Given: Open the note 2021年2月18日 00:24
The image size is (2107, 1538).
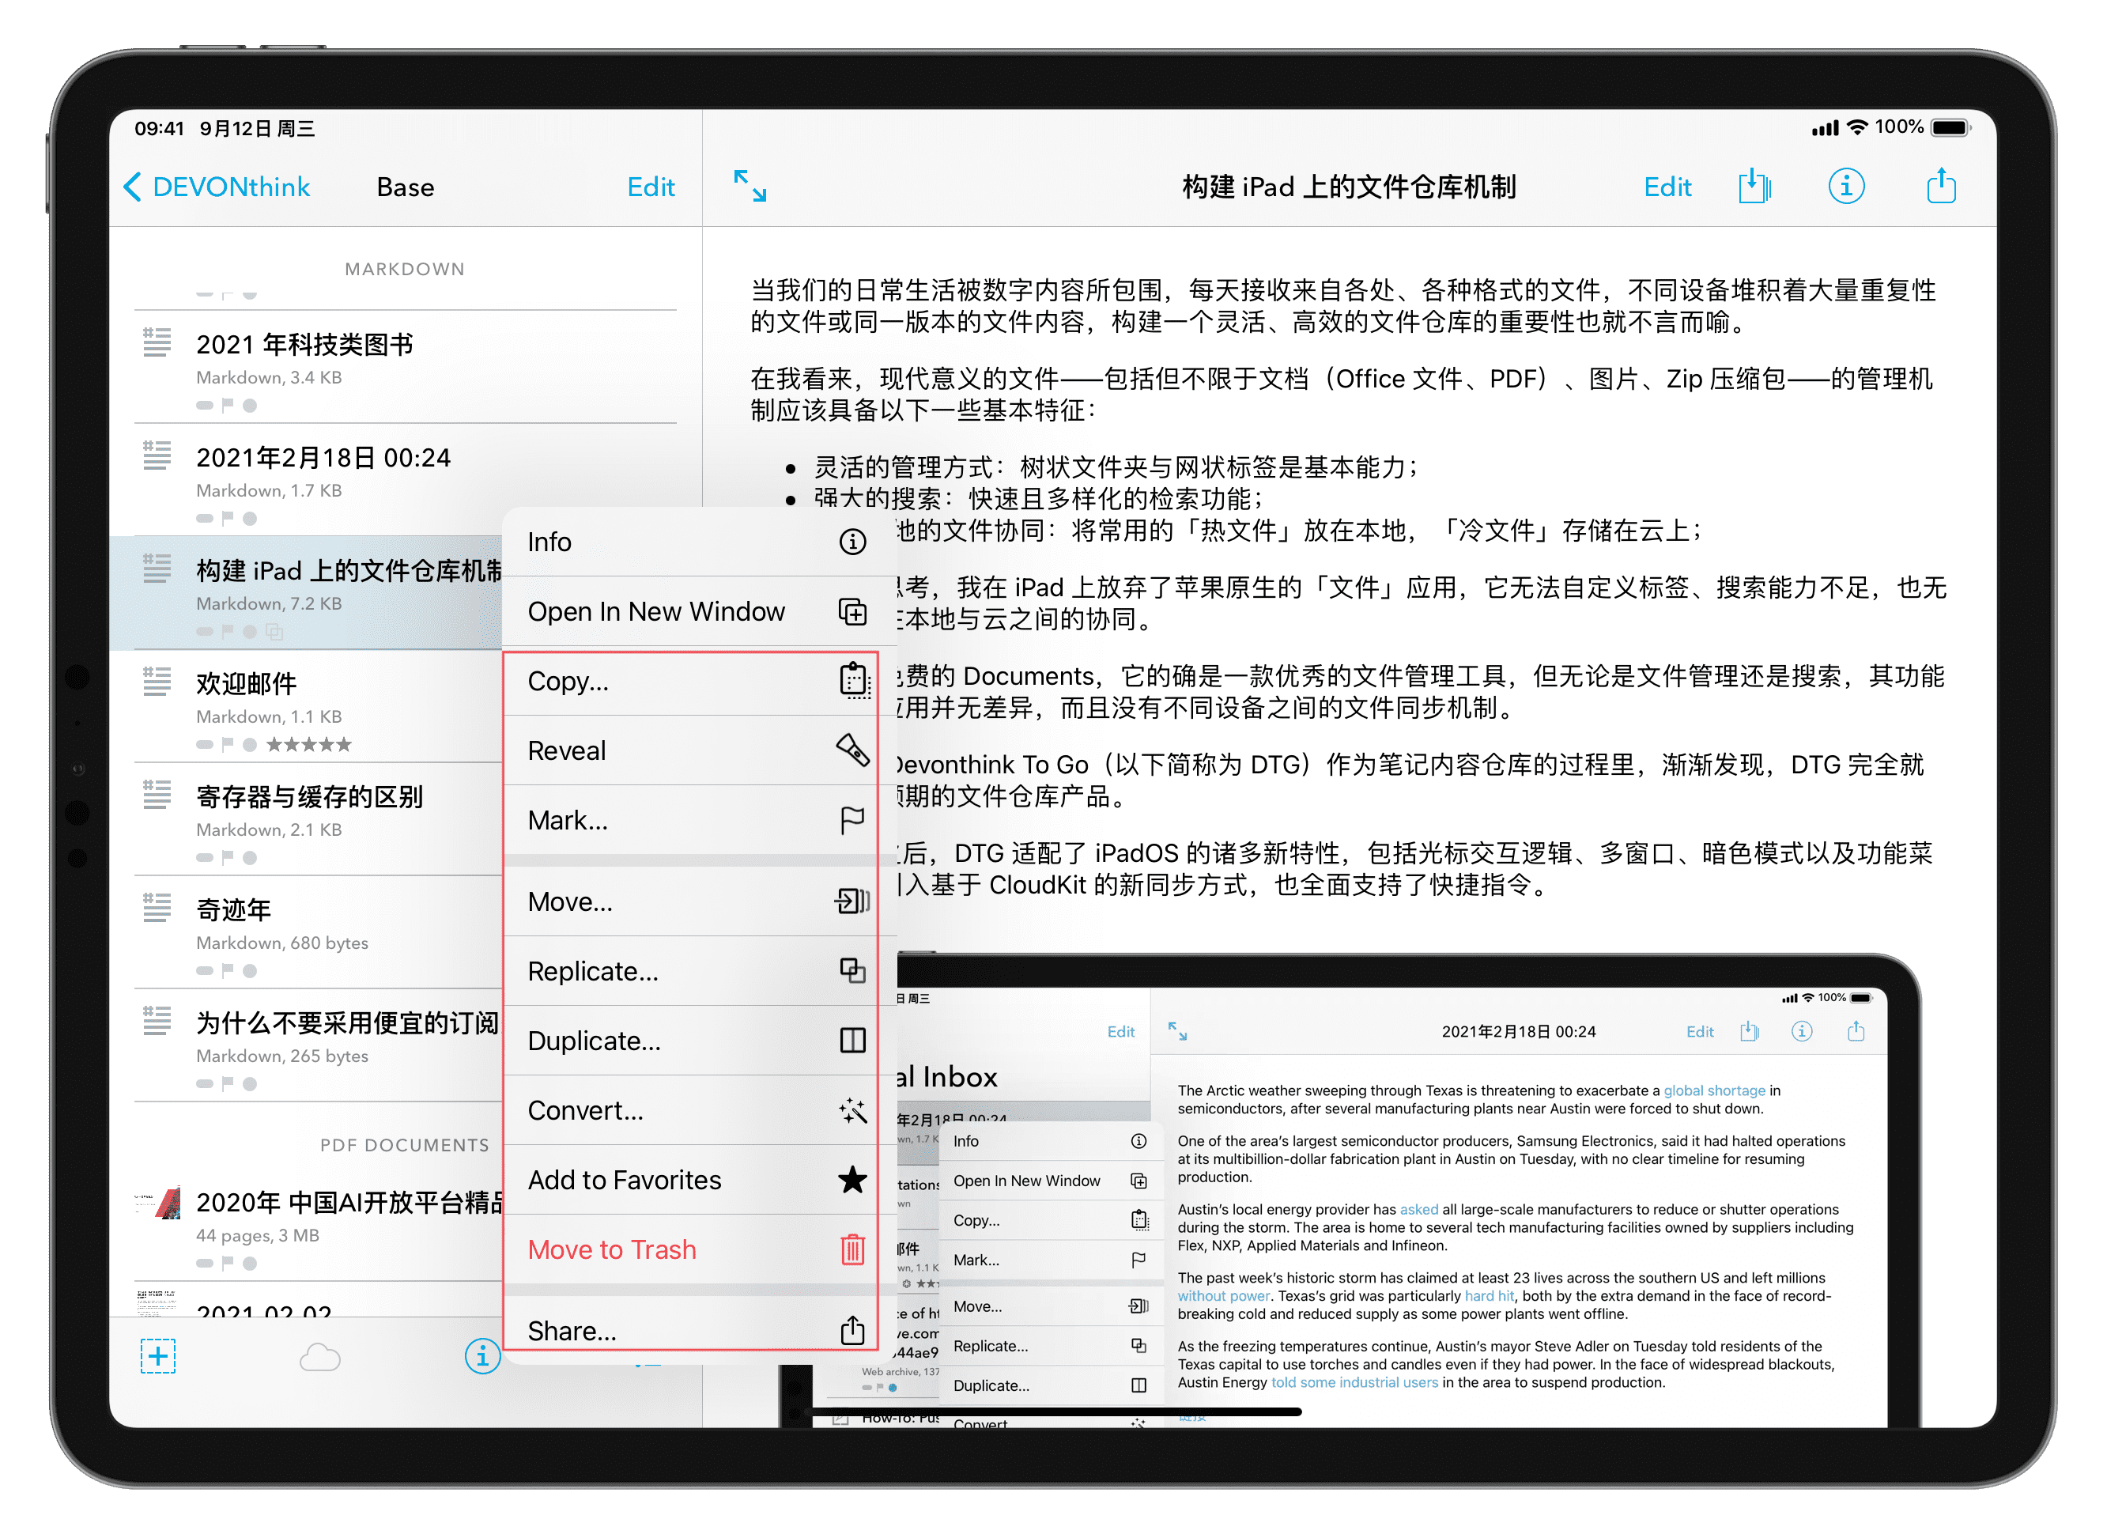Looking at the screenshot, I should pos(405,479).
